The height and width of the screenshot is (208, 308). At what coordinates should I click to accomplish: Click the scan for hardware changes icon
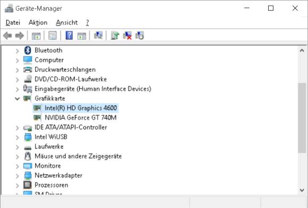[x=98, y=36]
